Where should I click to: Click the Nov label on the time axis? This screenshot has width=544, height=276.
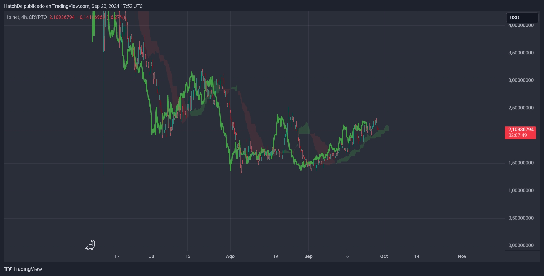pyautogui.click(x=462, y=256)
